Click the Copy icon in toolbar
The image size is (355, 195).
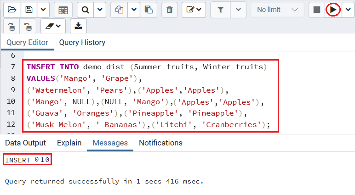[119, 10]
